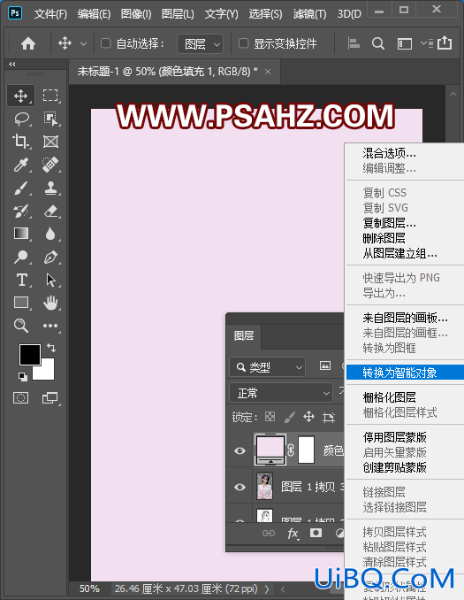This screenshot has width=464, height=600.
Task: Click the Share export icon
Action: coord(445,42)
